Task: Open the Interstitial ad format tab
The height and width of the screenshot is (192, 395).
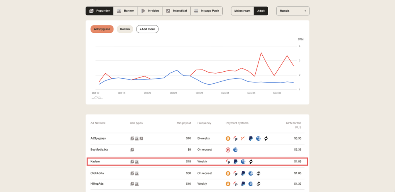Action: coord(176,11)
